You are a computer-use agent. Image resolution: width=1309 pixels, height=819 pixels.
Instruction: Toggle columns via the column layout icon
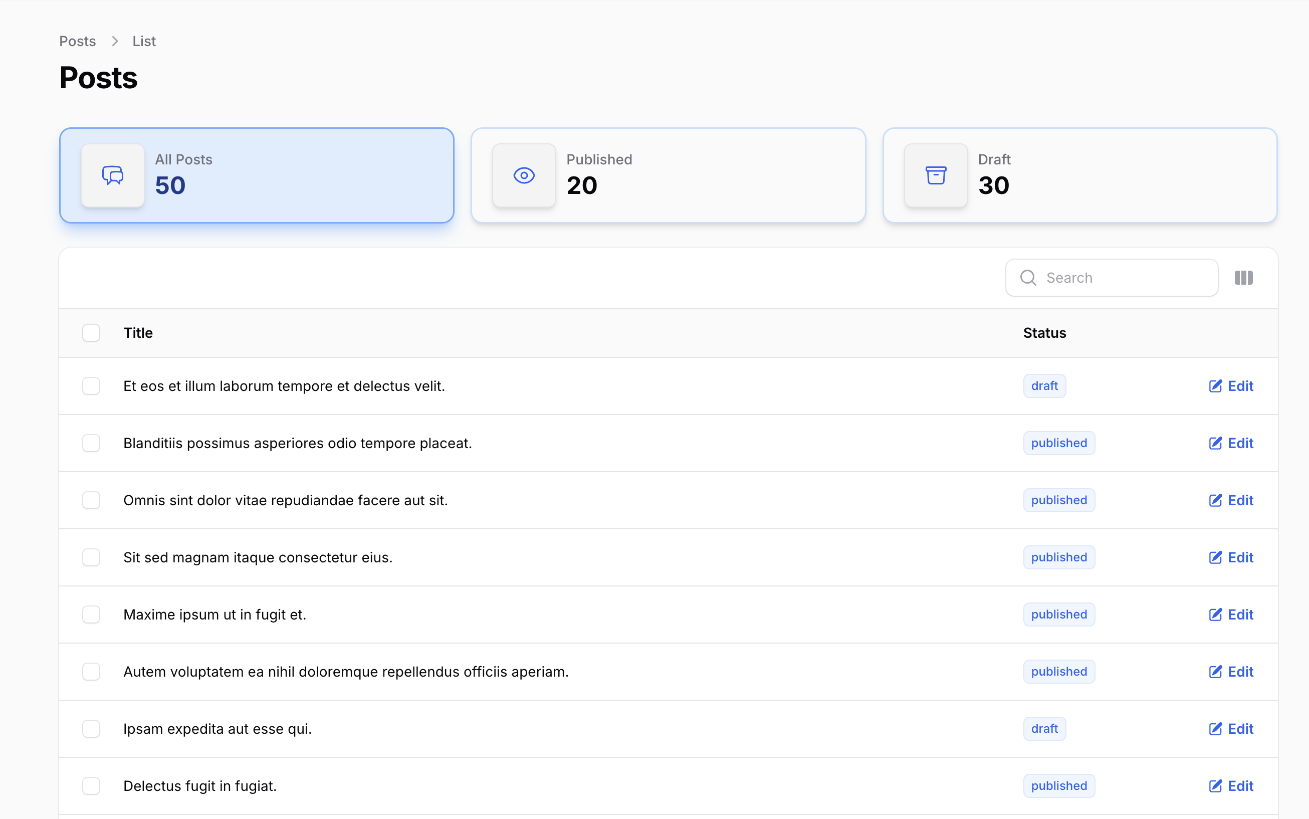[x=1243, y=278]
